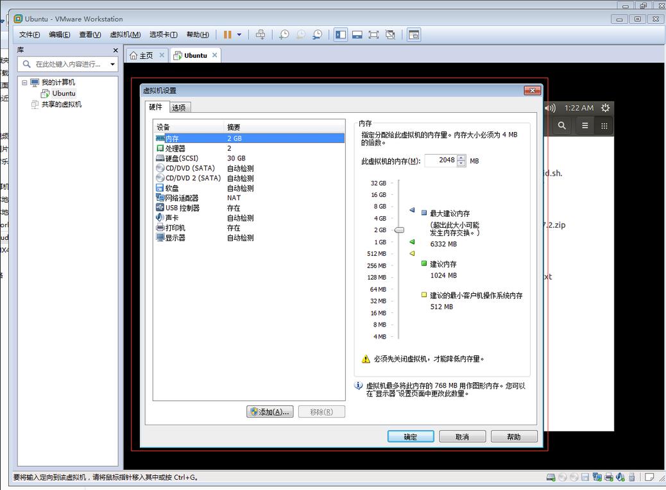Screen dimensions: 666x490
Task: Click the blue maximum recommended memory marker
Action: [412, 210]
